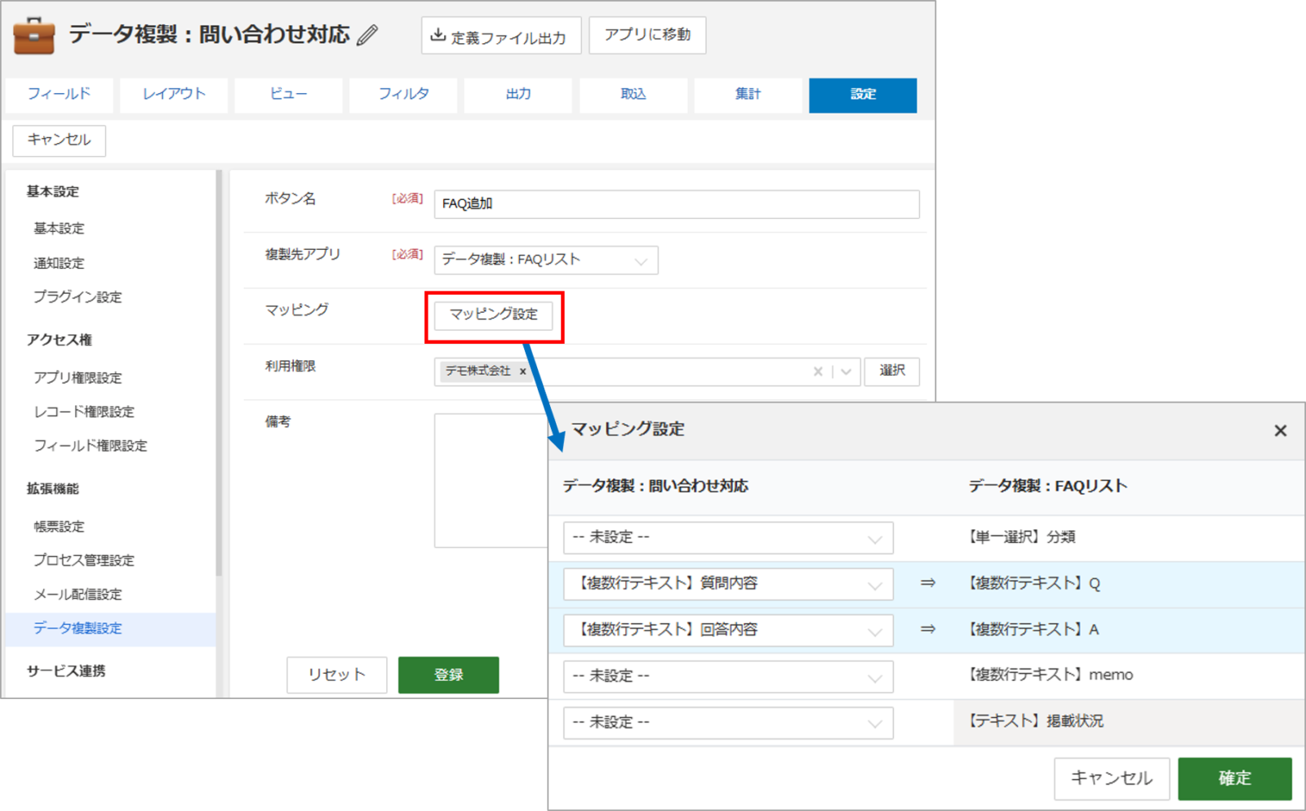The image size is (1306, 811).
Task: Switch to the ビュー tab
Action: coord(288,95)
